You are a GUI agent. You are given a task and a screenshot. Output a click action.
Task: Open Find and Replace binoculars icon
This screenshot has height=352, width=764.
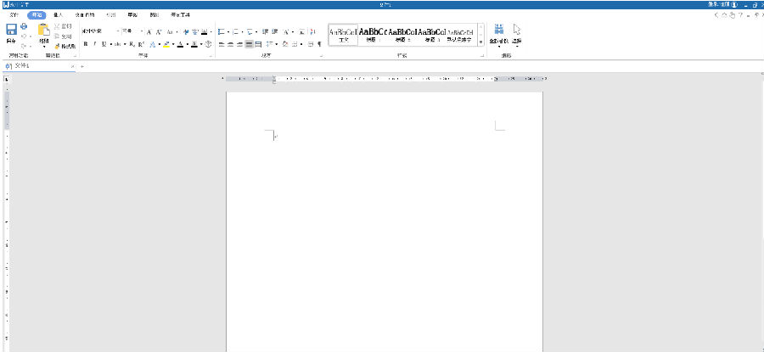[499, 29]
